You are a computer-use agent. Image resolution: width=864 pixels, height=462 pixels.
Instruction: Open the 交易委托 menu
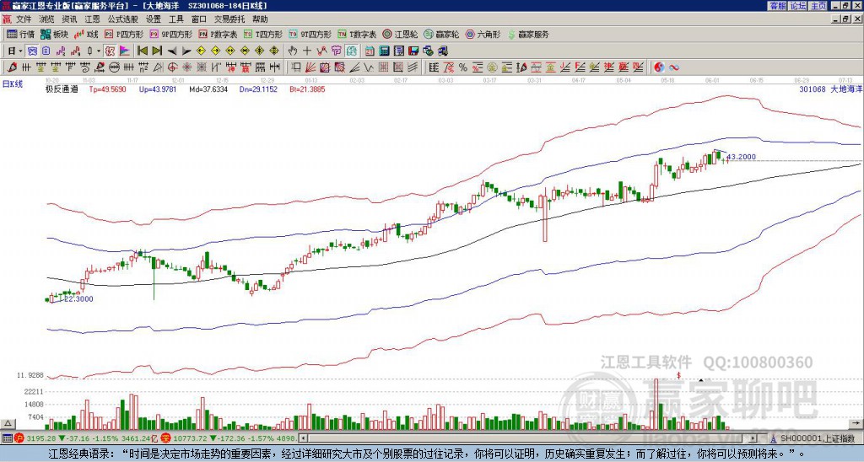point(229,19)
